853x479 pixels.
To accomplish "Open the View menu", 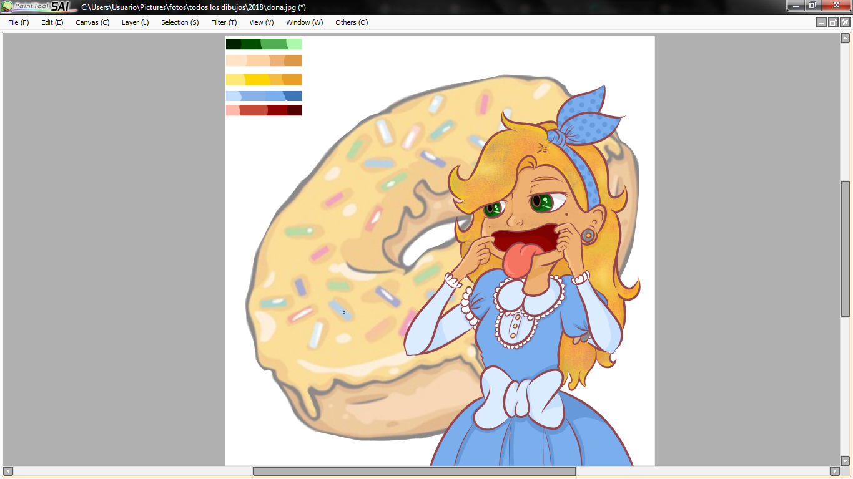I will coord(261,22).
